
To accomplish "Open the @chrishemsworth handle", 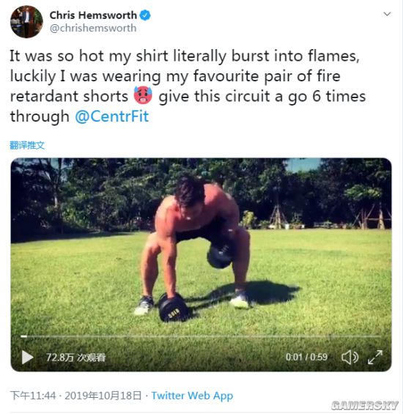I will [93, 28].
